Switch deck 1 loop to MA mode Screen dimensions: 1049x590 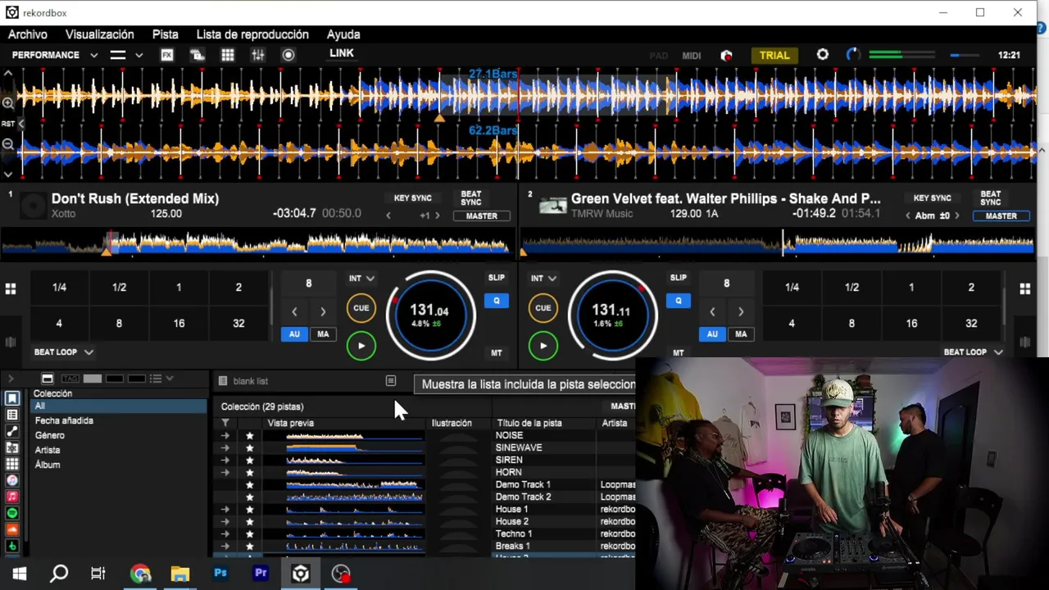[323, 334]
